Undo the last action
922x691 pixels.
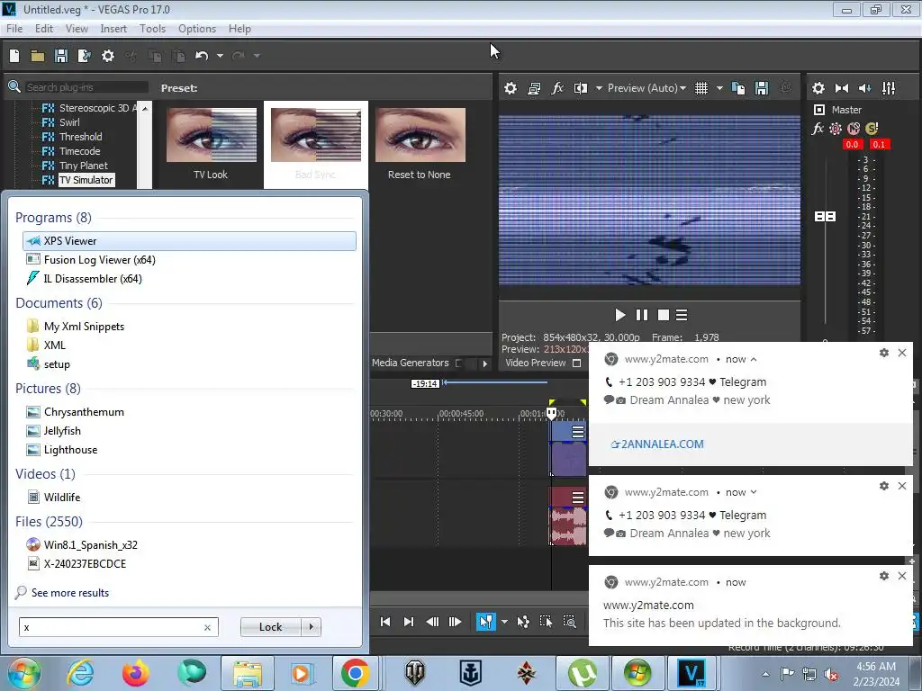coord(202,56)
